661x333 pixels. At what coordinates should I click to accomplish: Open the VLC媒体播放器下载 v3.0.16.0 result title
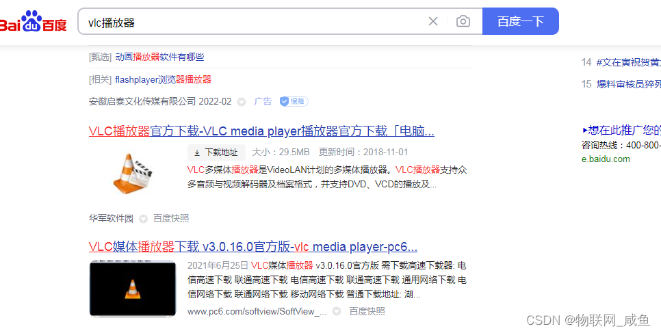click(253, 246)
